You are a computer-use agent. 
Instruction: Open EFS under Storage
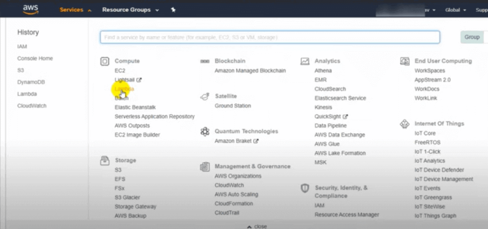120,179
